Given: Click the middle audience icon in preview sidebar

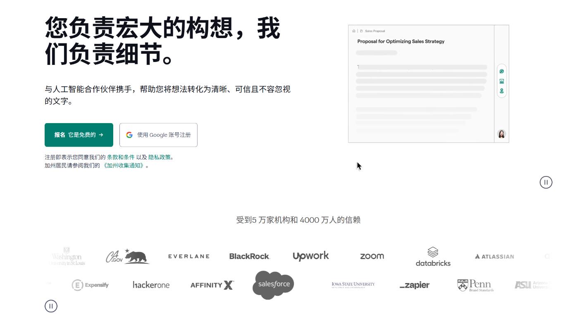Looking at the screenshot, I should [x=502, y=81].
